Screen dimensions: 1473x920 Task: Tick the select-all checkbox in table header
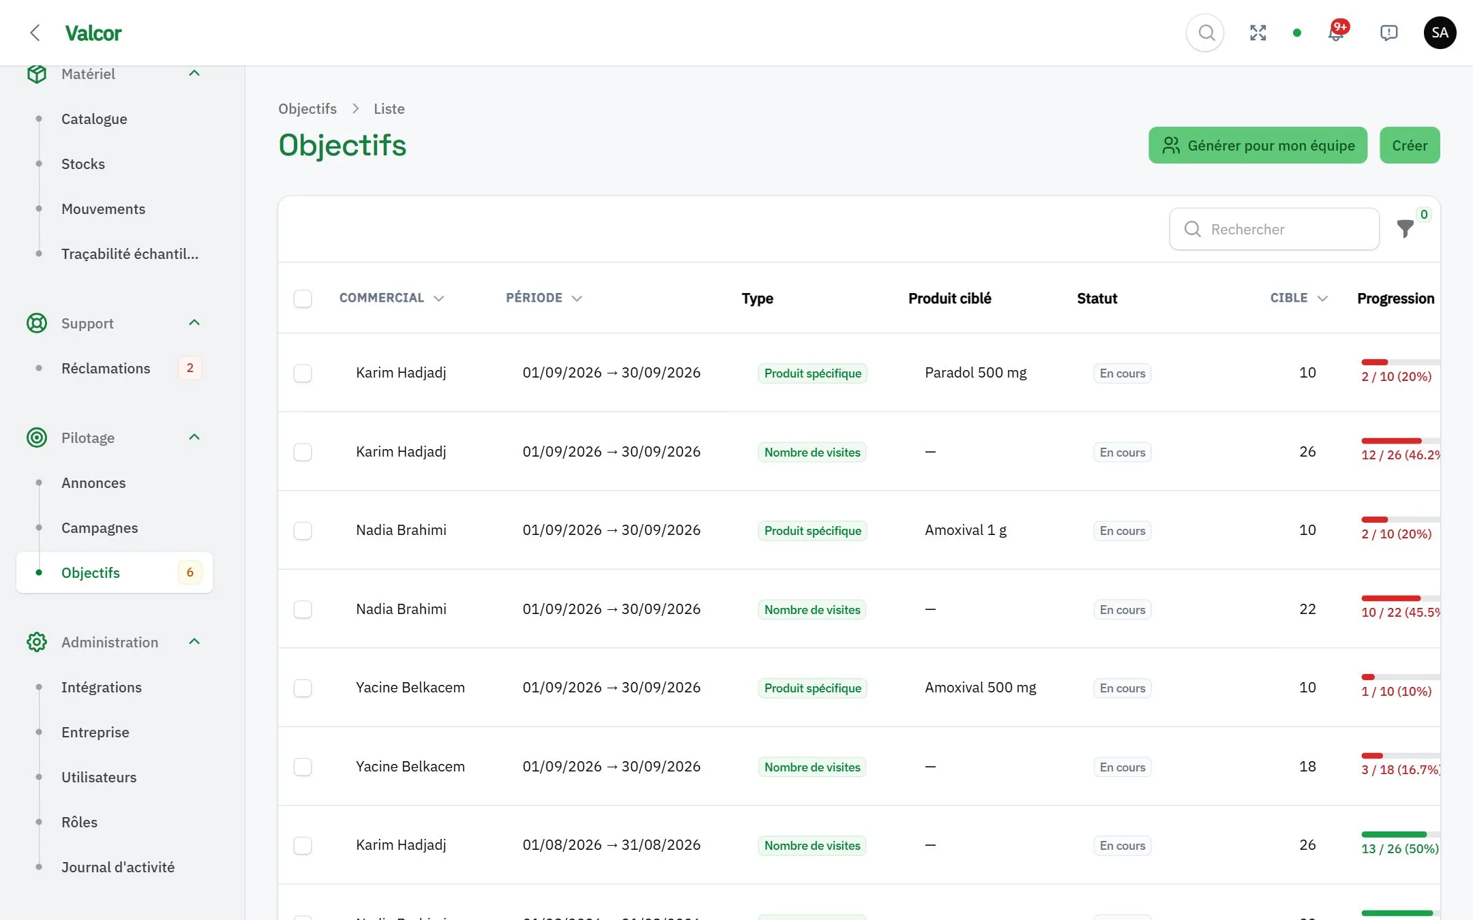303,298
